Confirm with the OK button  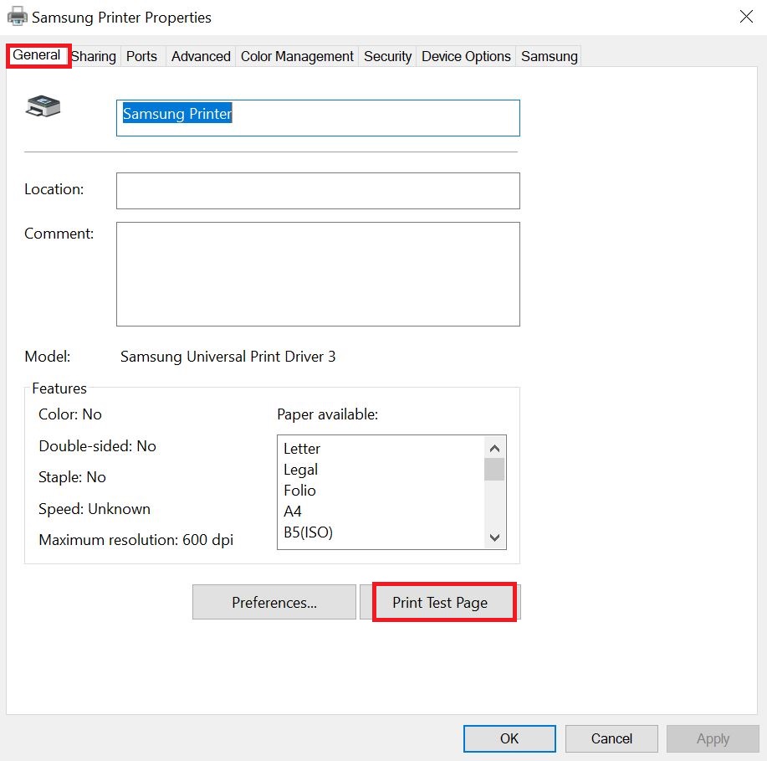coord(509,738)
